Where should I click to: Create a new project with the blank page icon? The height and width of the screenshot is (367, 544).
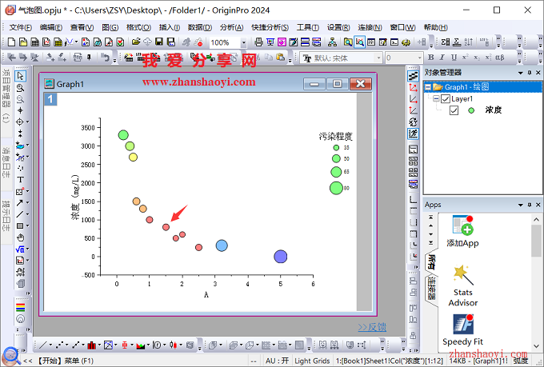[11, 42]
